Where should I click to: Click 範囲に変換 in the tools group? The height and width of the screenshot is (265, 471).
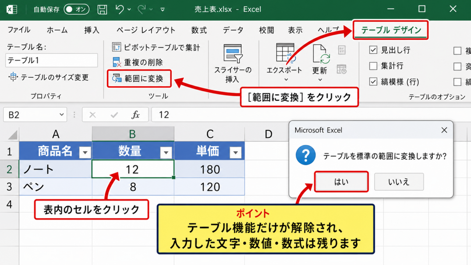(139, 78)
